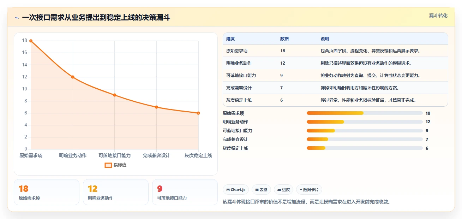
Task: Click the 明确业务动作 progress bar
Action: (365, 122)
